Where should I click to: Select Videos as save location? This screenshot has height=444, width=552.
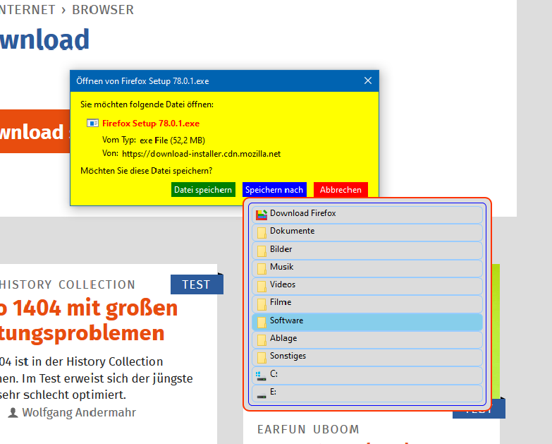[x=367, y=286]
